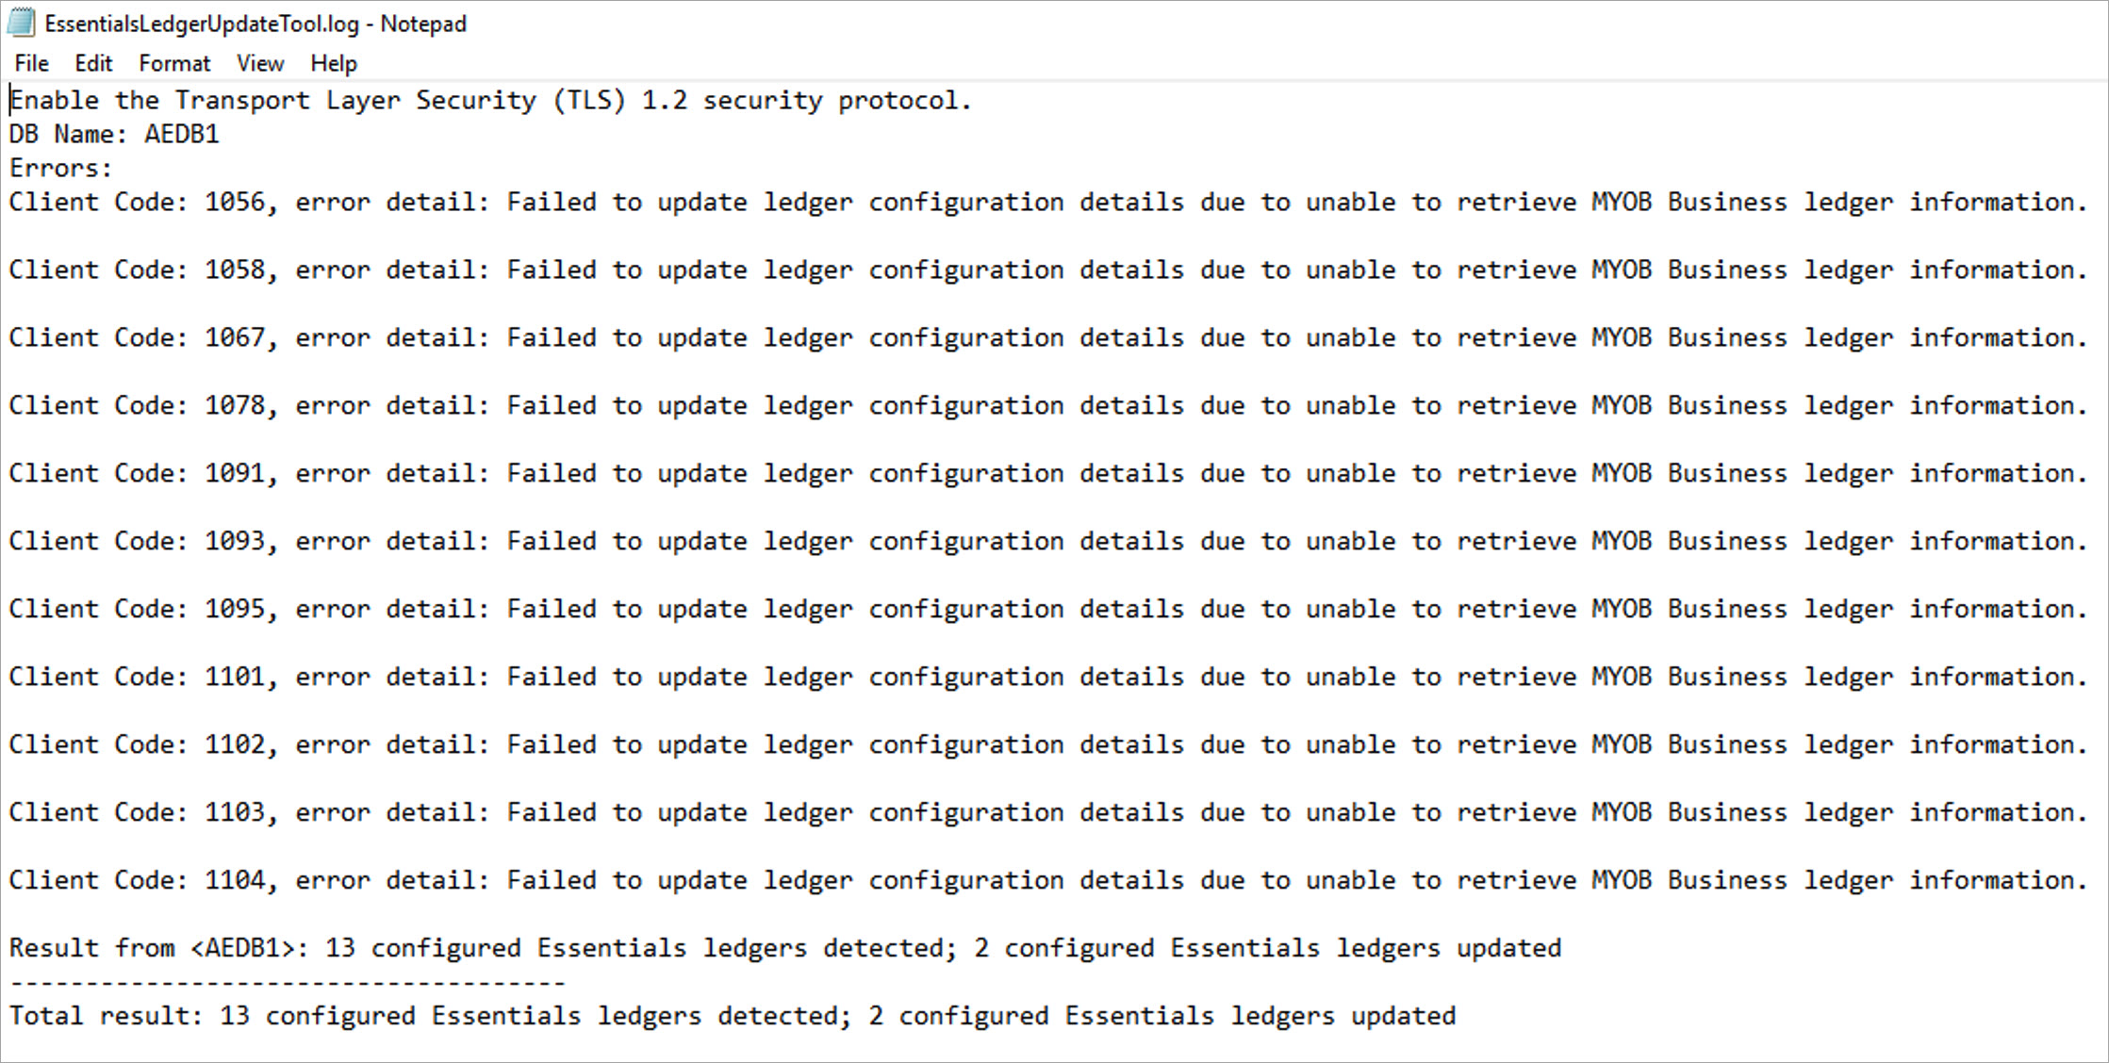
Task: Open the File menu
Action: [30, 62]
